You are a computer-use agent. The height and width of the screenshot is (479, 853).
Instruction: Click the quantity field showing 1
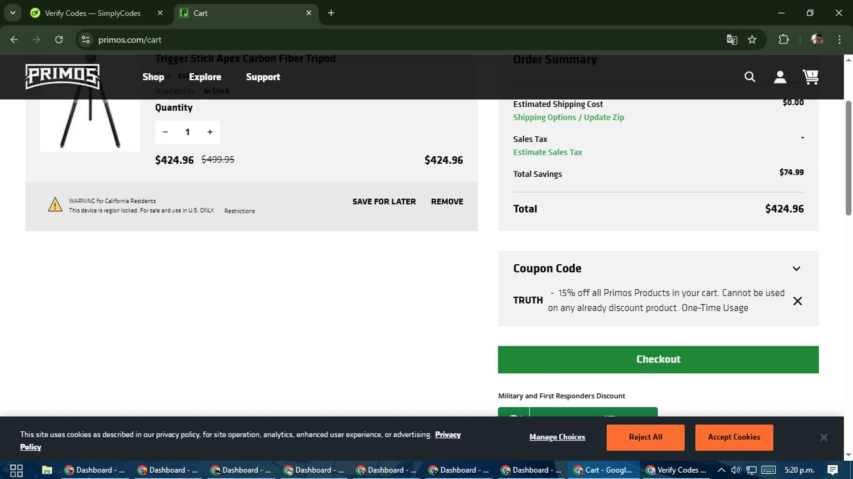(x=187, y=132)
